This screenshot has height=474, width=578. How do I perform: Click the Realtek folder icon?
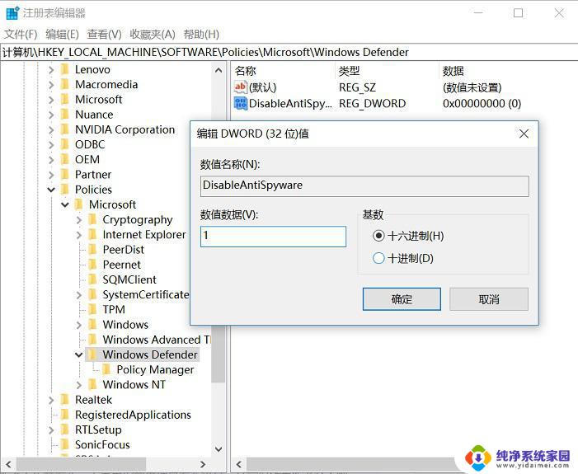coord(65,400)
